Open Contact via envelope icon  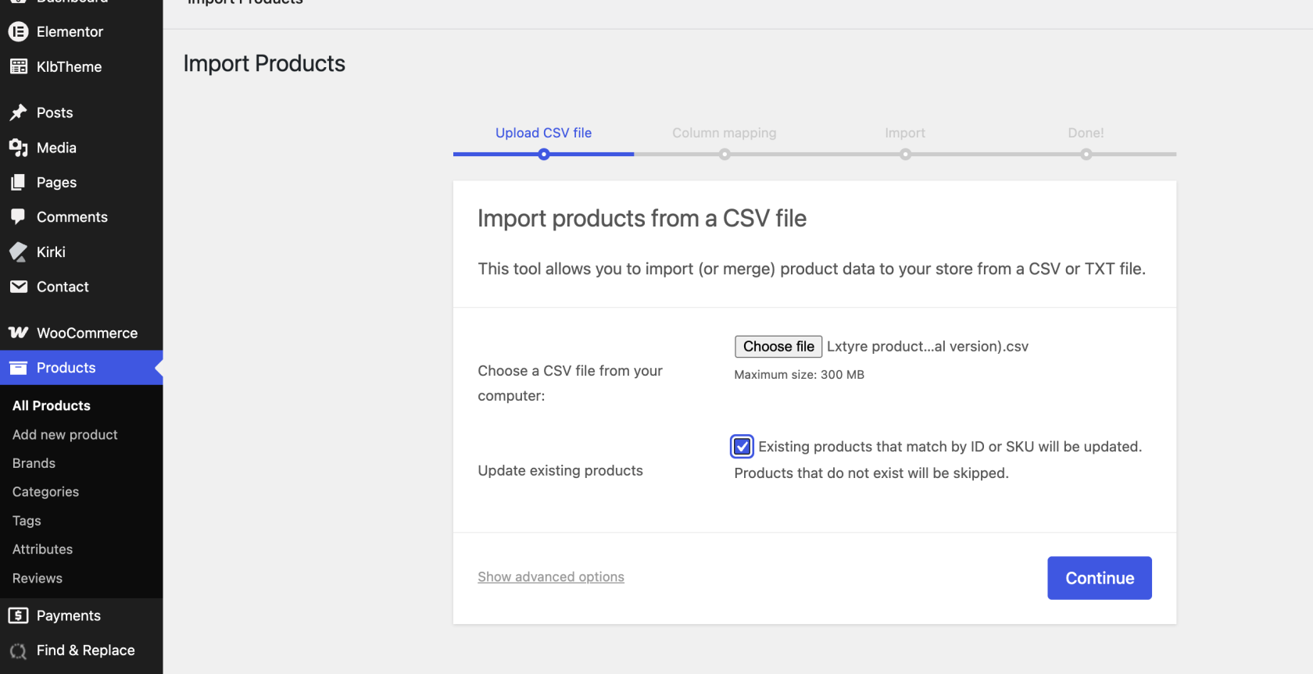[18, 287]
